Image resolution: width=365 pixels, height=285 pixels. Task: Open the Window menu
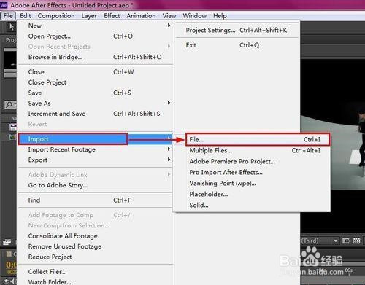[x=195, y=16]
